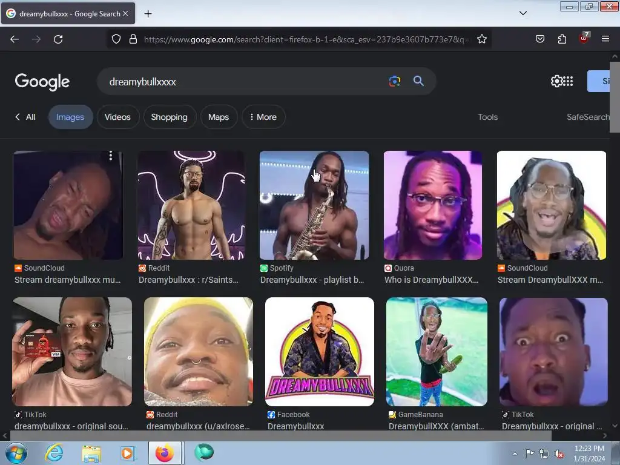Open three-dot menu on first SoundCloud image
This screenshot has height=465, width=620.
pos(111,156)
